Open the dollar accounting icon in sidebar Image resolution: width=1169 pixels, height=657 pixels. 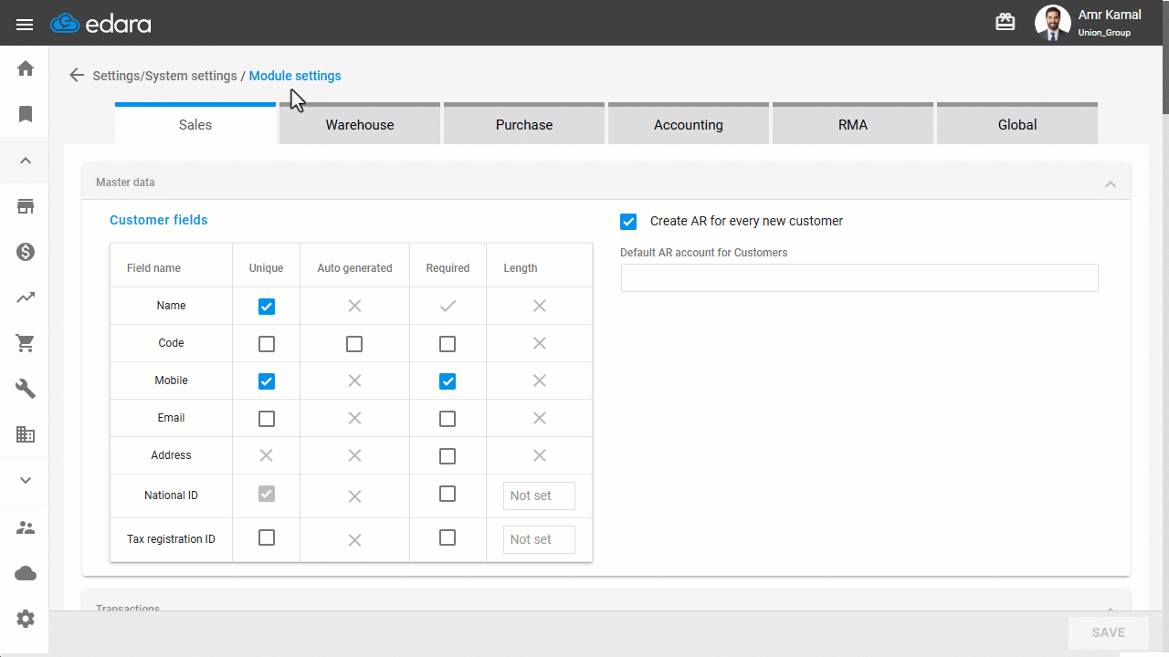click(26, 252)
